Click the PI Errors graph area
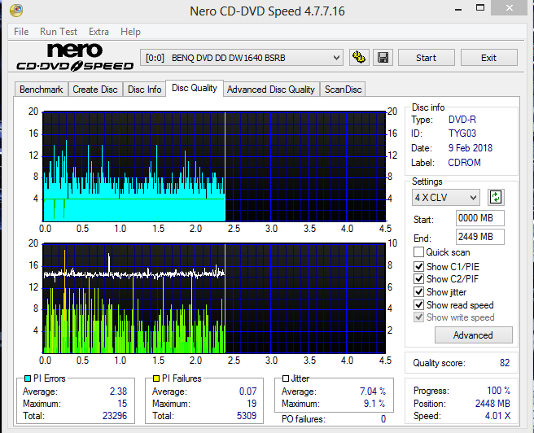The width and height of the screenshot is (534, 433). point(214,166)
